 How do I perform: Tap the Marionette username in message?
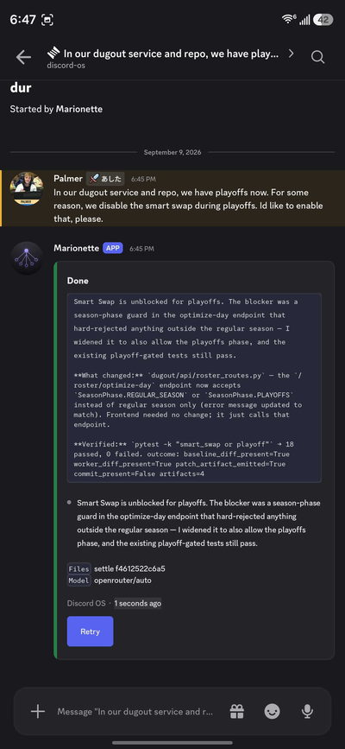point(77,248)
